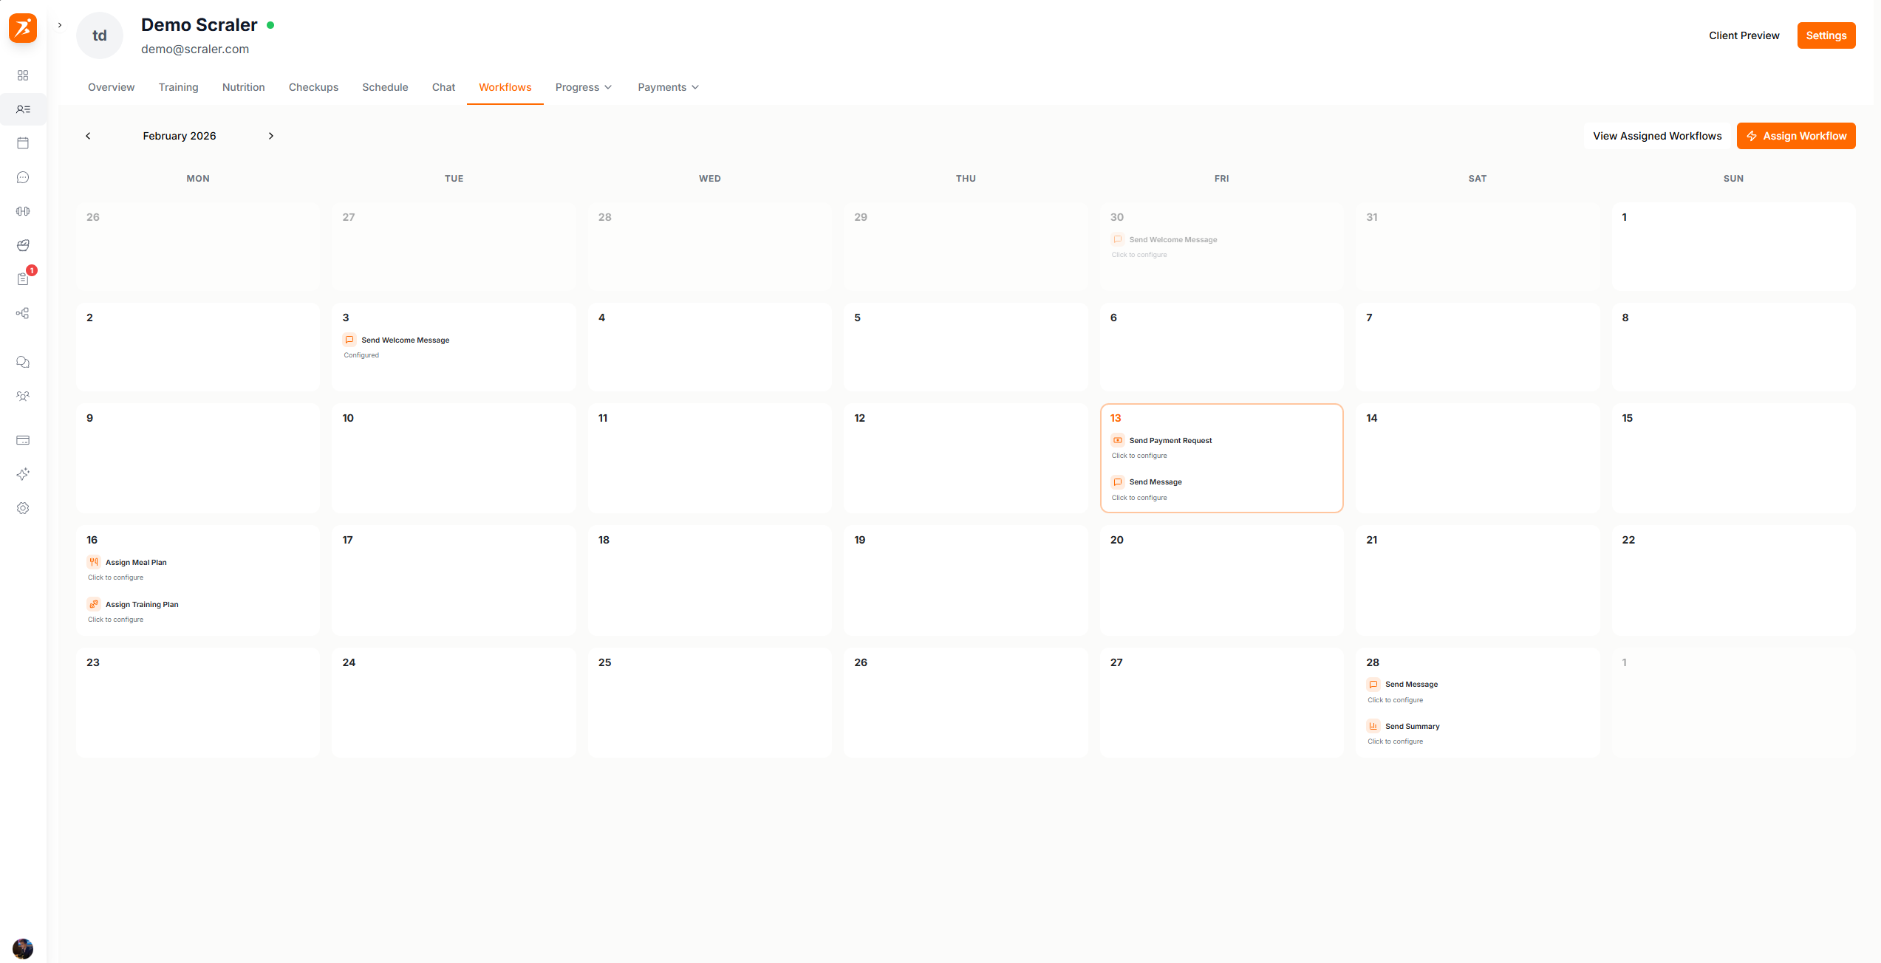Switch to the Checkups tab

point(313,87)
